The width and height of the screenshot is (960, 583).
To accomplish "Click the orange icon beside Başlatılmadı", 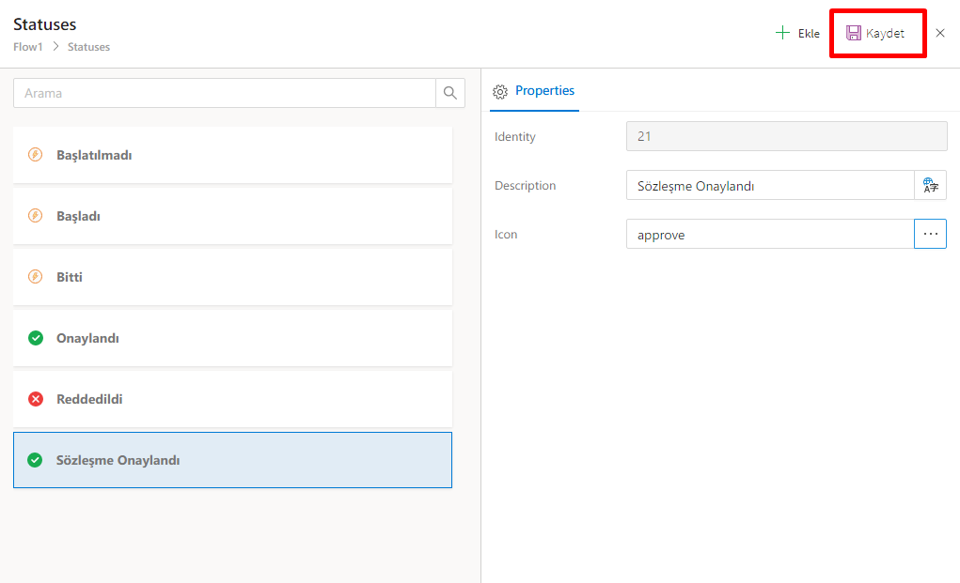I will (36, 155).
